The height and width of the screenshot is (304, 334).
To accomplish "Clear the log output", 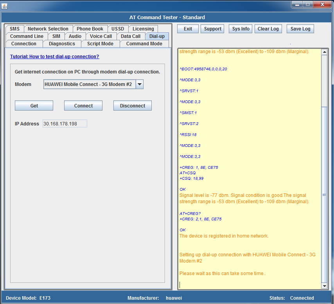I will (x=268, y=29).
